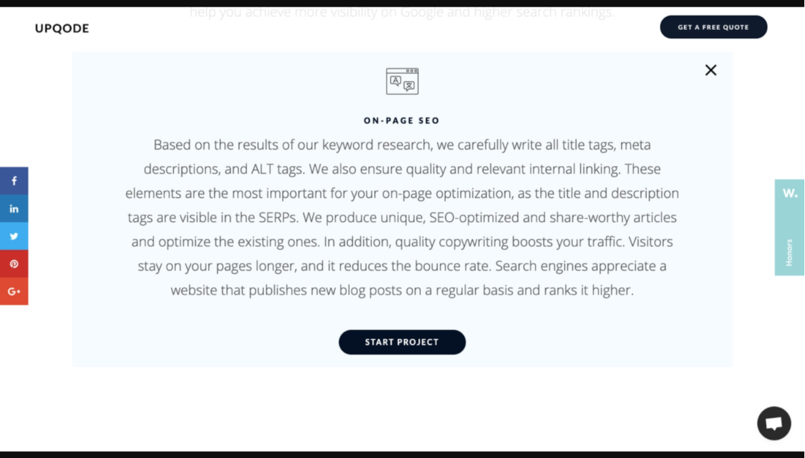805x458 pixels.
Task: Go home via the UPQODE logo
Action: tap(62, 28)
